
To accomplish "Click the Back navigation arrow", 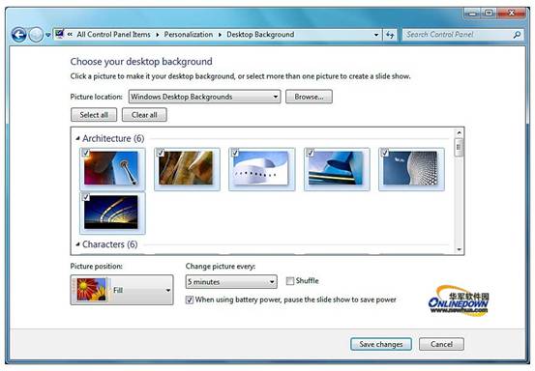I will pos(18,35).
